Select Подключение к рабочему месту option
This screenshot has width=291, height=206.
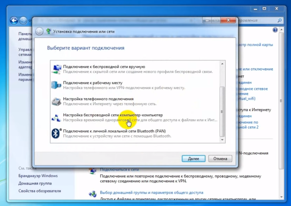[x=135, y=85]
